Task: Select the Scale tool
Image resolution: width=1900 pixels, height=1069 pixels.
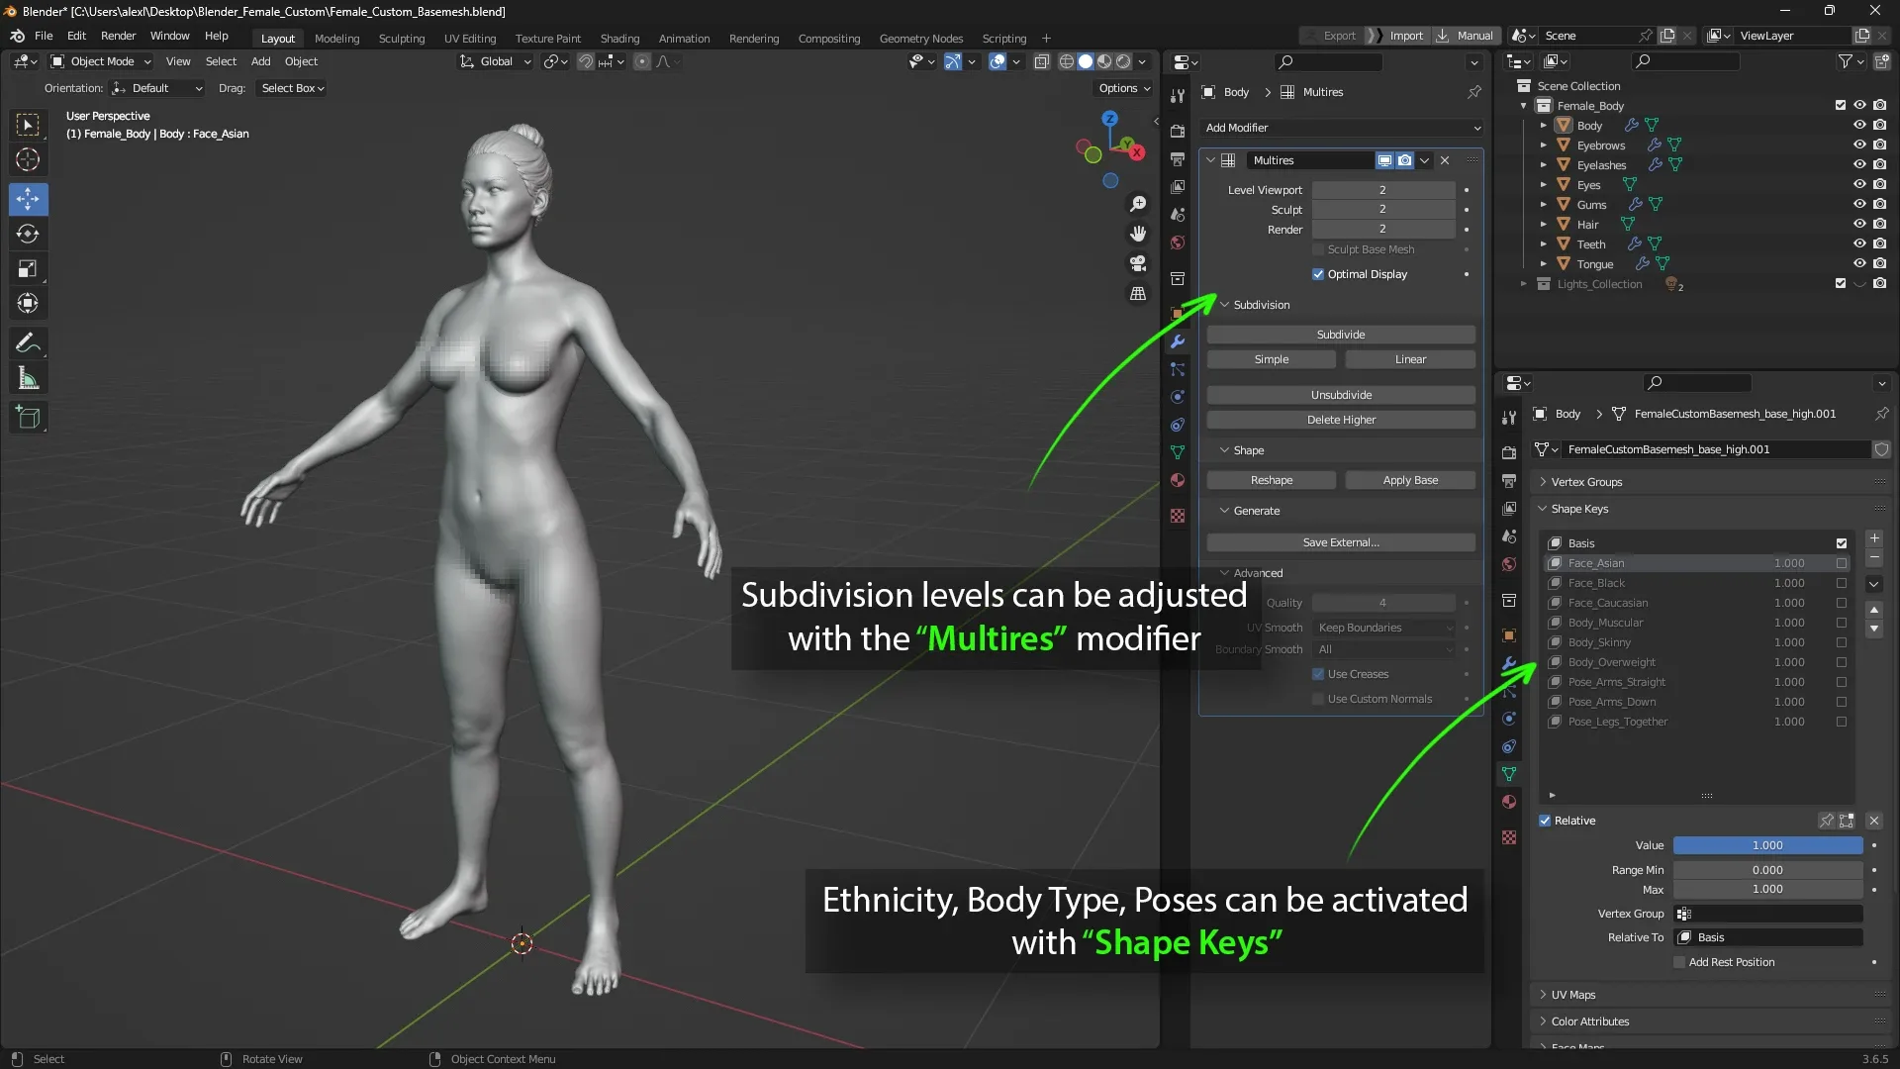Action: click(28, 268)
